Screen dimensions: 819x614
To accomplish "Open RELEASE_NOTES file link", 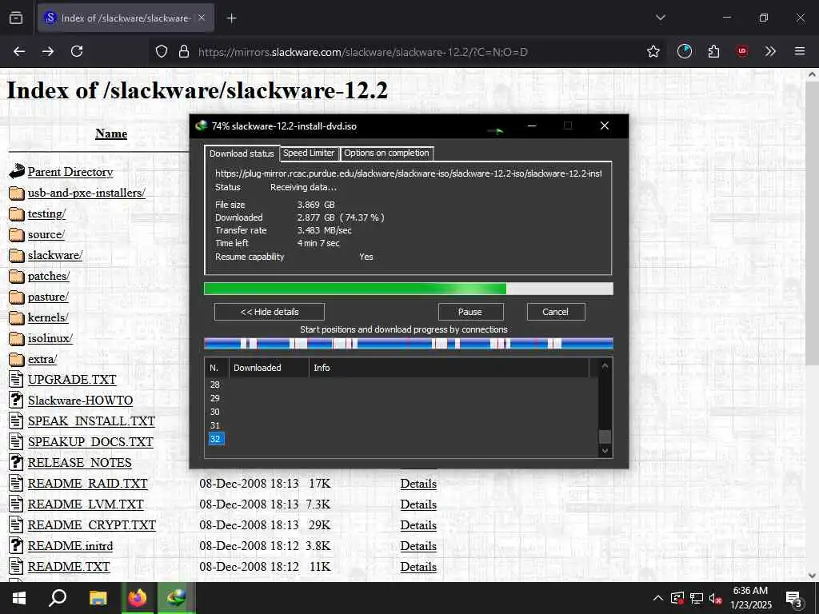I will click(x=79, y=463).
